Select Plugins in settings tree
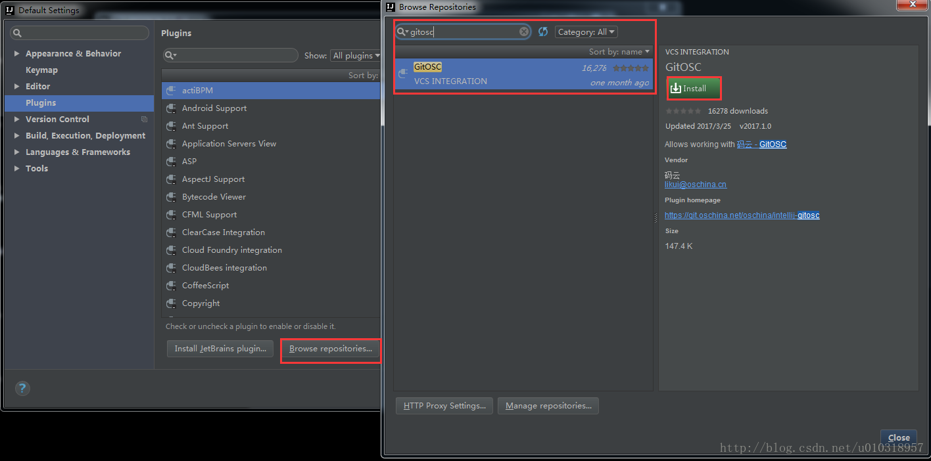 79,103
